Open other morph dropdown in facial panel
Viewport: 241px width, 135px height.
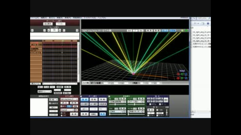pyautogui.click(x=136, y=111)
